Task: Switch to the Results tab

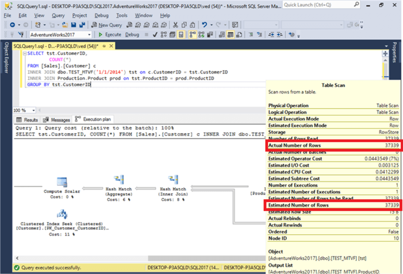Action: (27, 120)
